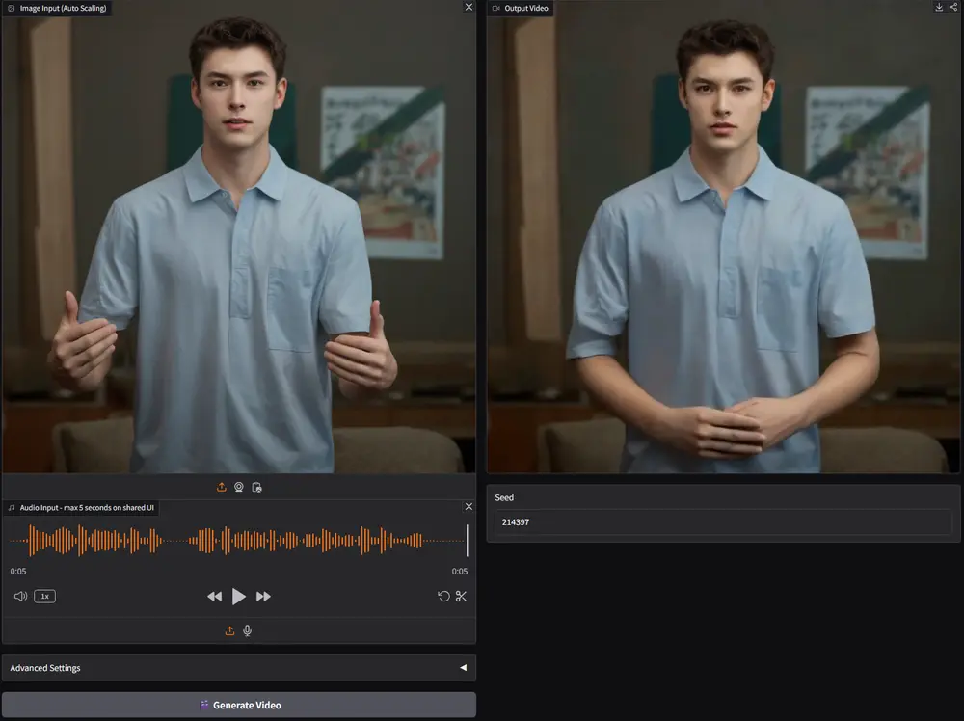Clear the Audio Input clip
Image resolution: width=964 pixels, height=721 pixels.
coord(469,506)
